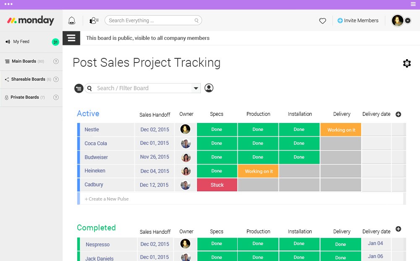Set Coca Cola empty Delivery status
This screenshot has width=420, height=261.
[341, 144]
